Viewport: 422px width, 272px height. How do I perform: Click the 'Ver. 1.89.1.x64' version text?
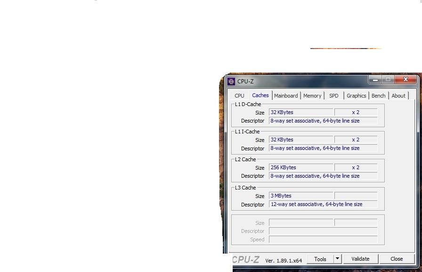pos(284,260)
